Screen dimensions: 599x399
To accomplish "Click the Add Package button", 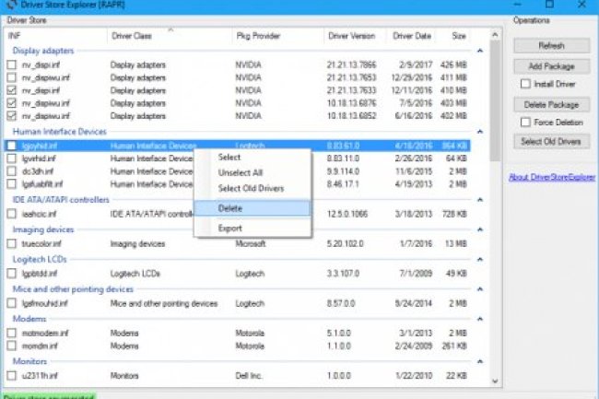I will [x=552, y=66].
